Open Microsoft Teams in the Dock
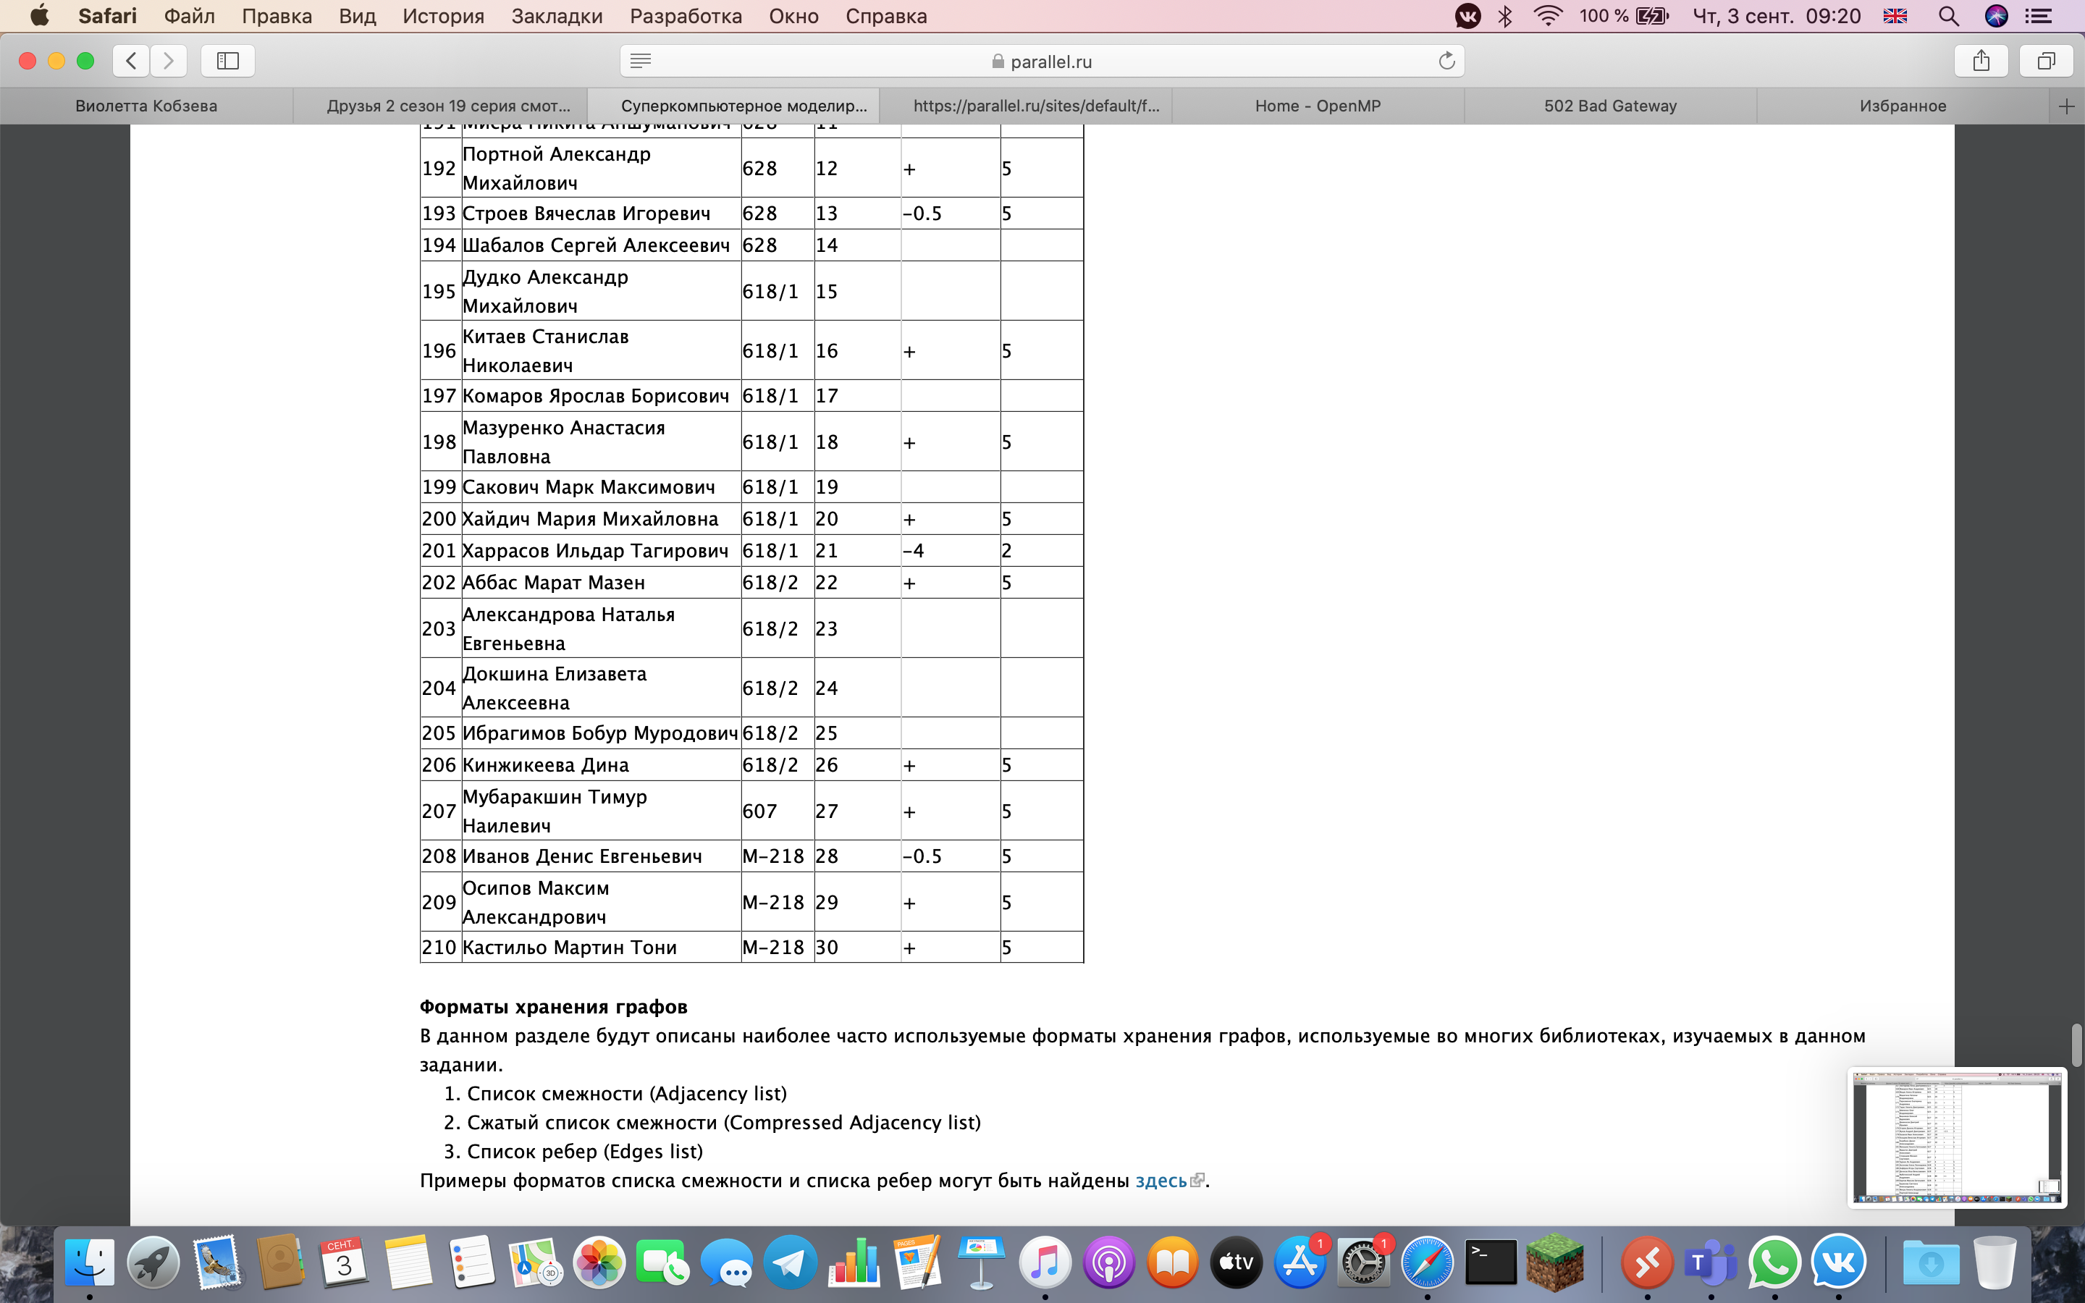 click(1711, 1263)
